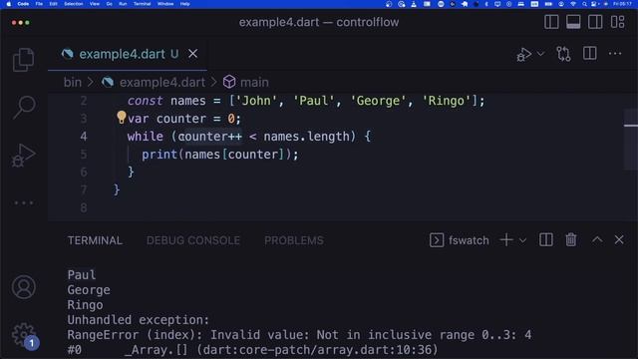
Task: Close the example4.dart tab
Action: tap(192, 54)
